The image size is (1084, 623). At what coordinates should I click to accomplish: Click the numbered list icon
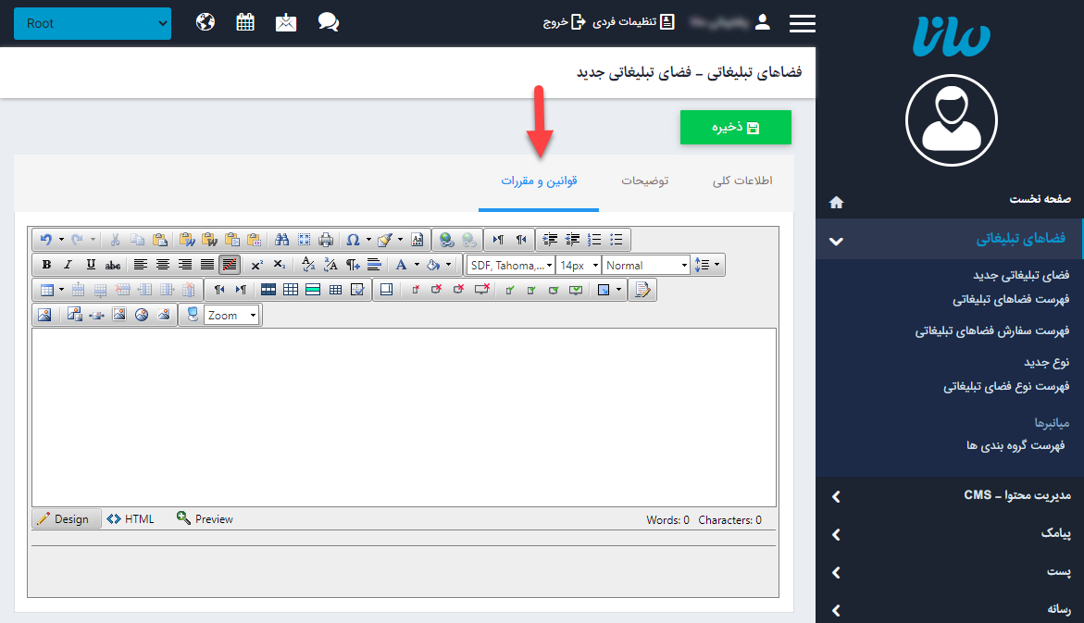(x=595, y=240)
